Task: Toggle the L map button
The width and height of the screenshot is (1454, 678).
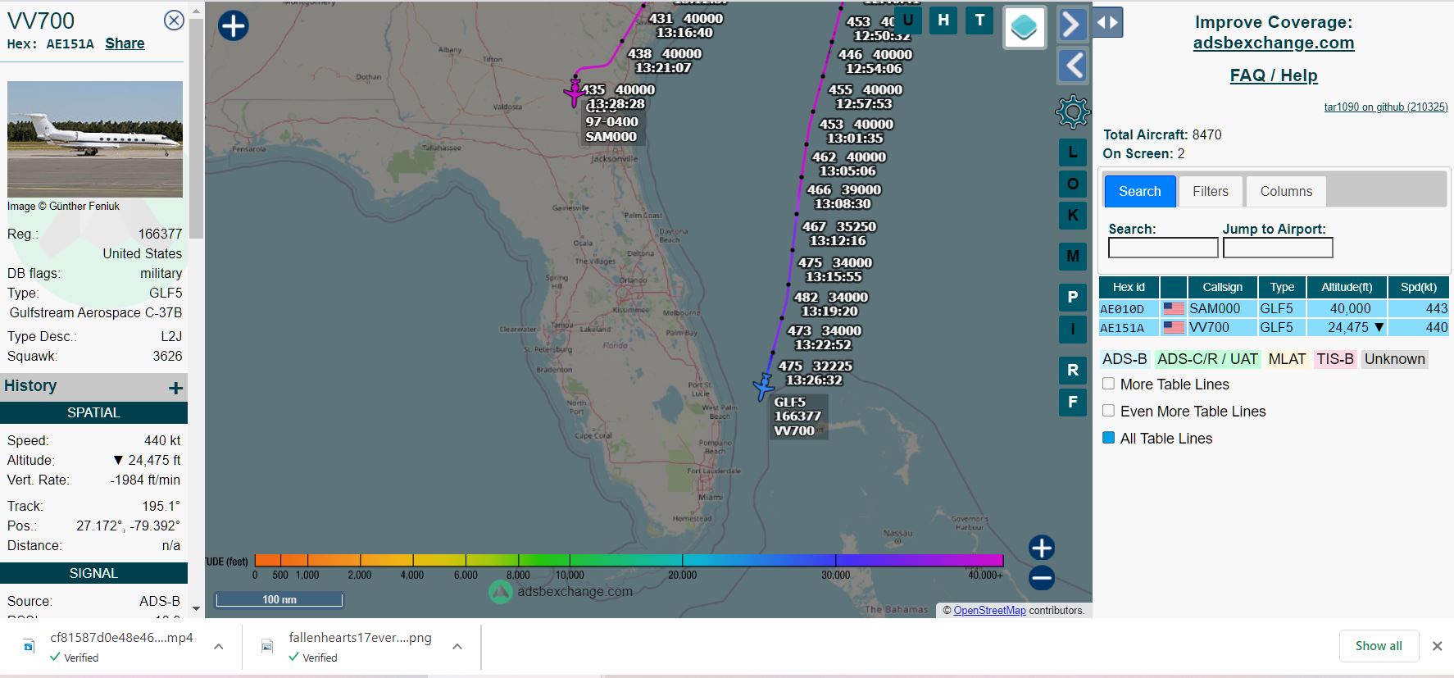Action: pos(1072,152)
